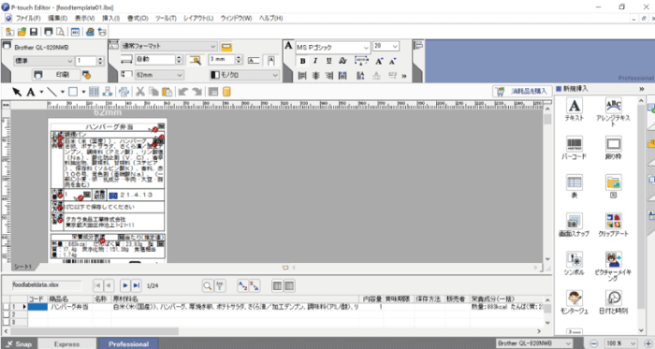The height and width of the screenshot is (349, 655).
Task: Apply Italic text formatting
Action: (315, 61)
